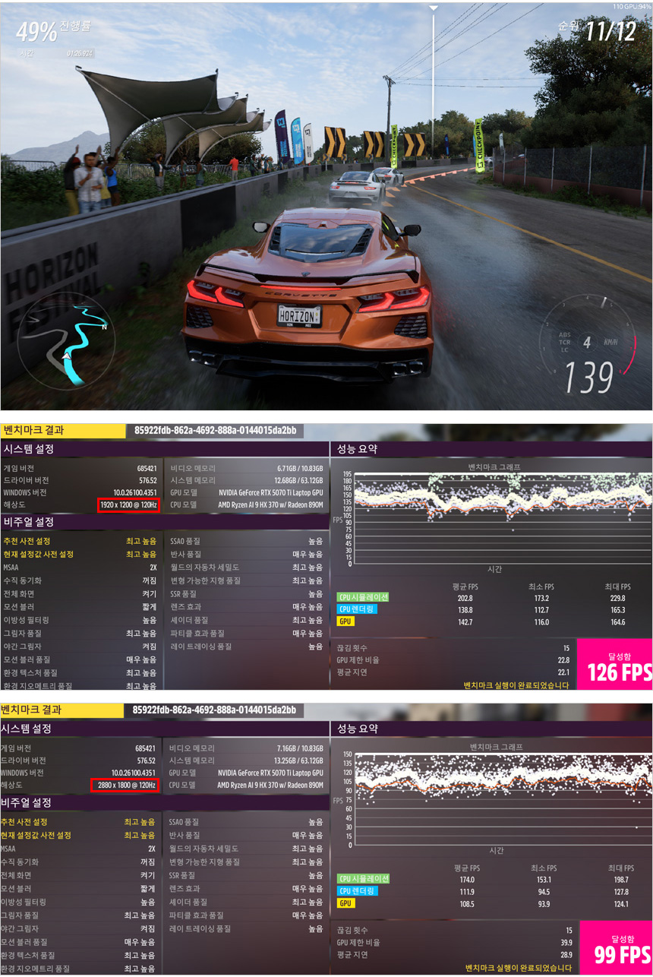Click the 01:25.924 race timer
This screenshot has width=653, height=977.
pos(80,54)
